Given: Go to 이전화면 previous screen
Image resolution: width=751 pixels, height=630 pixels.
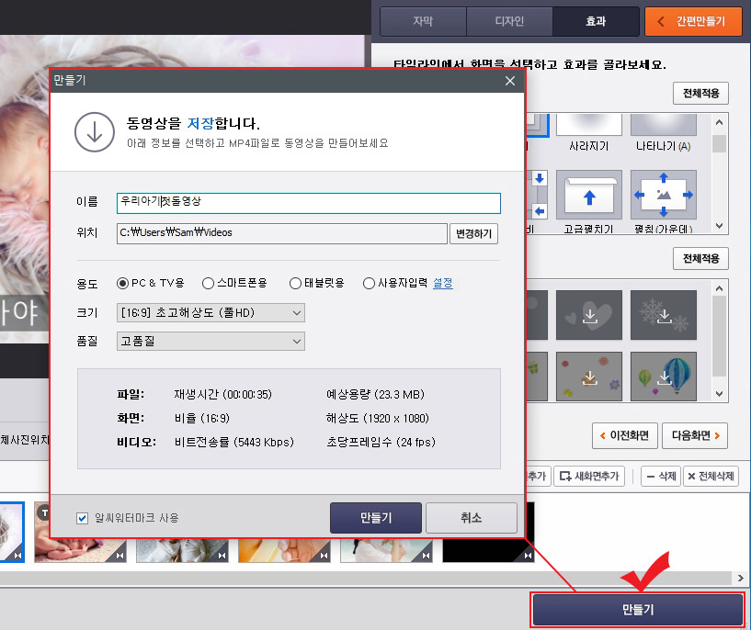Looking at the screenshot, I should [x=624, y=435].
